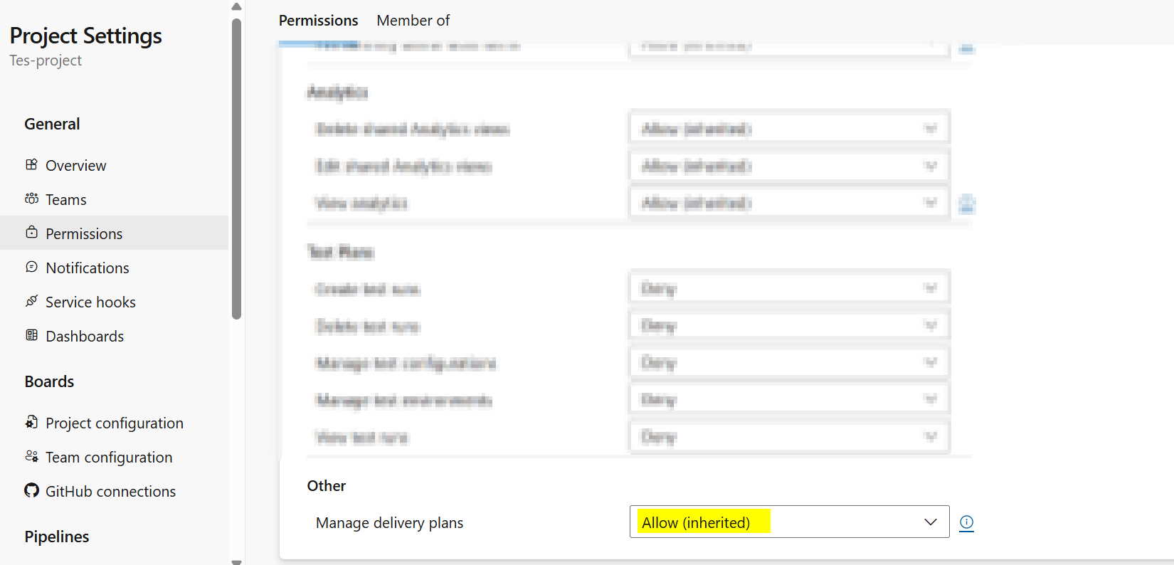Switch to the Member of tab

[x=413, y=21]
